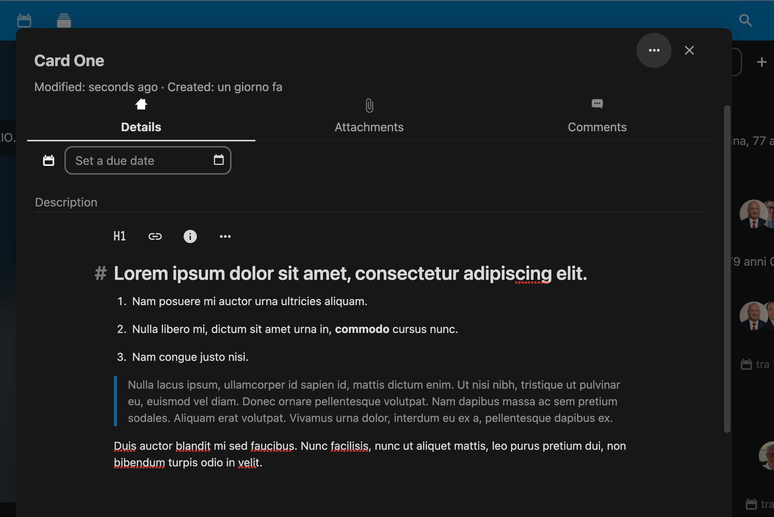The height and width of the screenshot is (517, 774).
Task: Click the ellipsis icon in the editor toolbar
Action: pos(225,236)
